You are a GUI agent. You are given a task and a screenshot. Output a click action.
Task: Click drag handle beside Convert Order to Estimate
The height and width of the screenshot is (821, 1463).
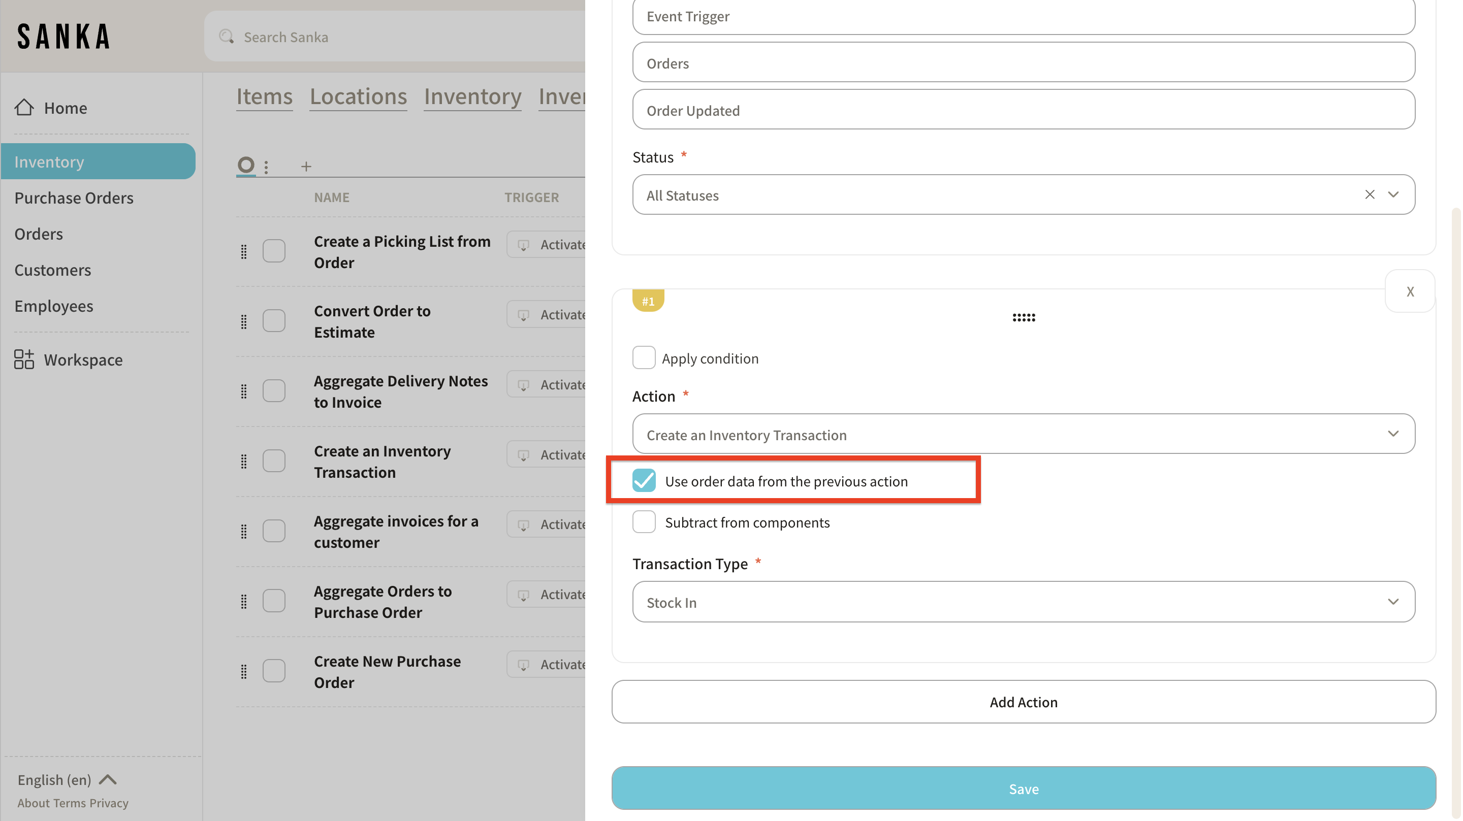tap(244, 321)
